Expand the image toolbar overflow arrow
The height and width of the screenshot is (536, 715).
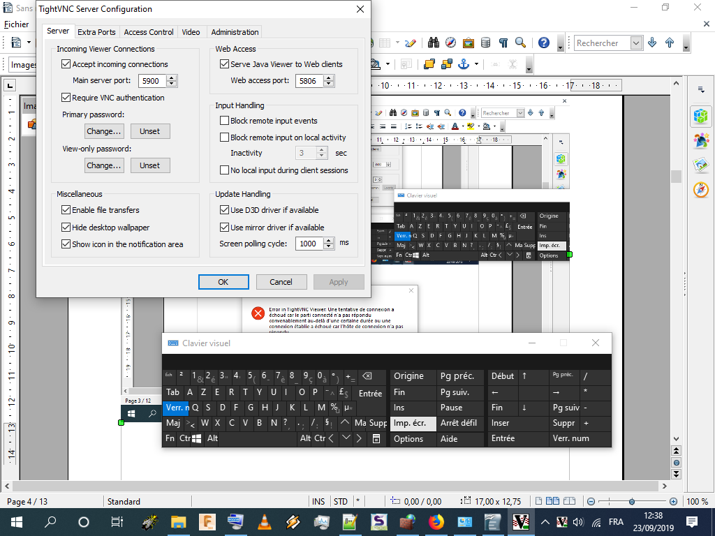pos(529,65)
